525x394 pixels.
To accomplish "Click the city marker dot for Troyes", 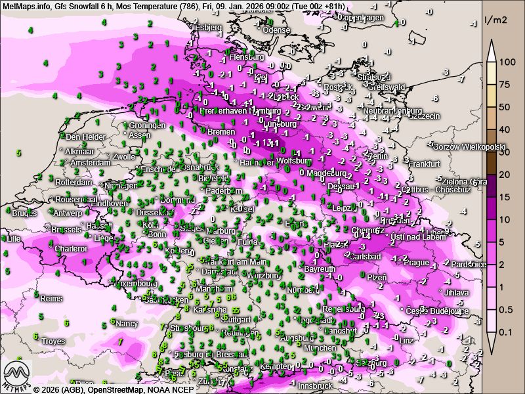I will [x=39, y=341].
